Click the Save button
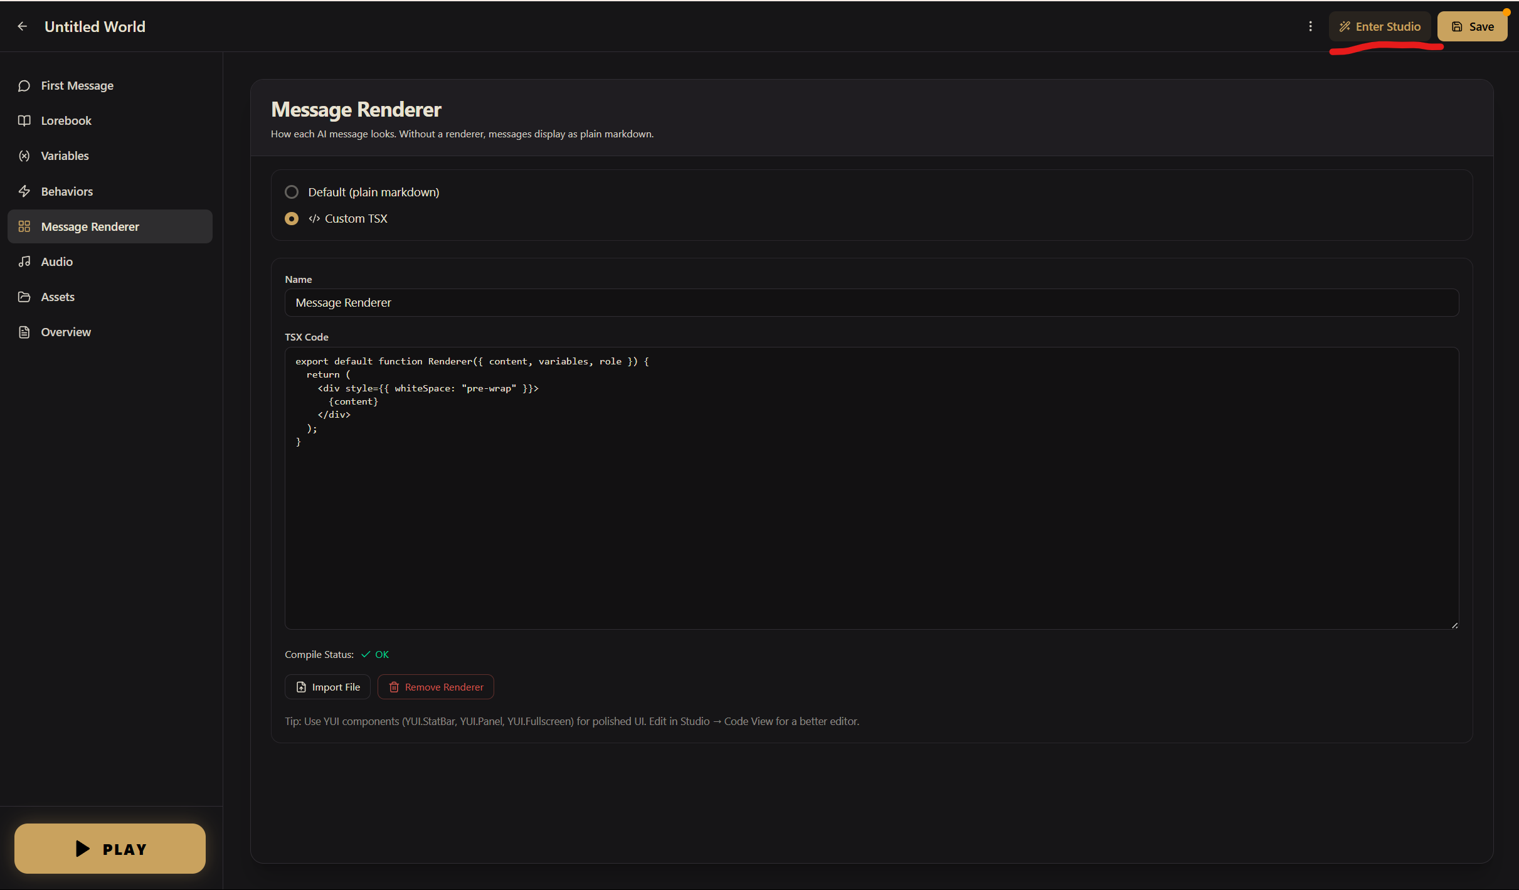This screenshot has height=890, width=1519. coord(1472,26)
